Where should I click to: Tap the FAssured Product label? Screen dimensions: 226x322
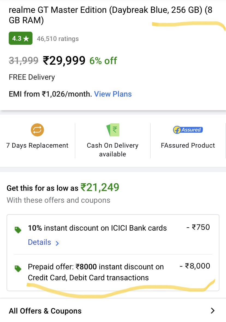coord(188,145)
